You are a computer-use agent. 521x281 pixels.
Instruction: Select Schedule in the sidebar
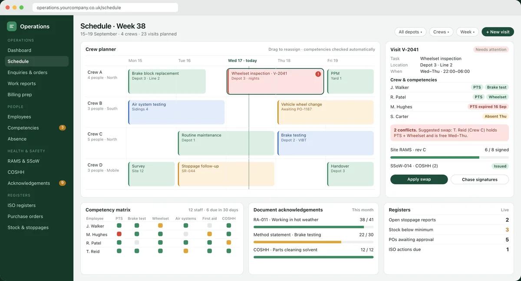[37, 62]
